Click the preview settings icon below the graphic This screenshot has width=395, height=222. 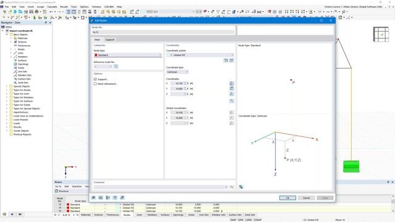point(241,187)
